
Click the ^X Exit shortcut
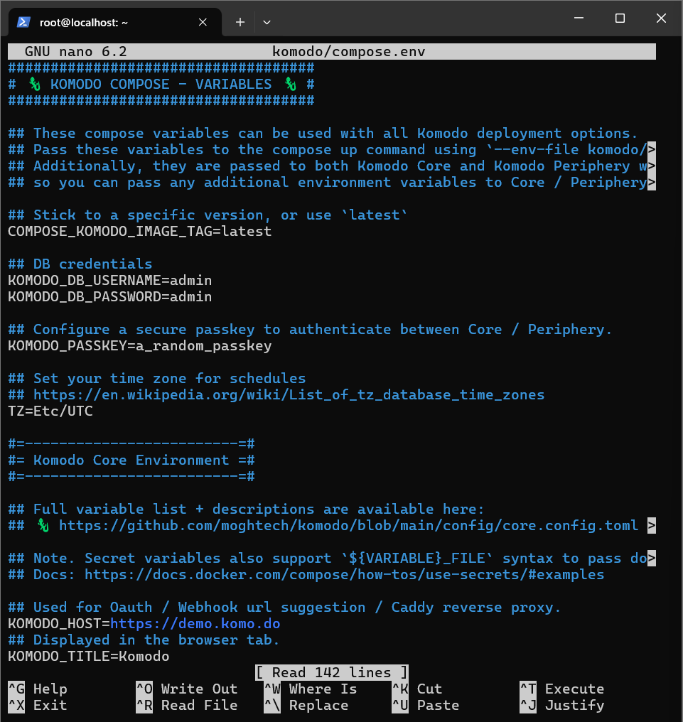pos(38,706)
